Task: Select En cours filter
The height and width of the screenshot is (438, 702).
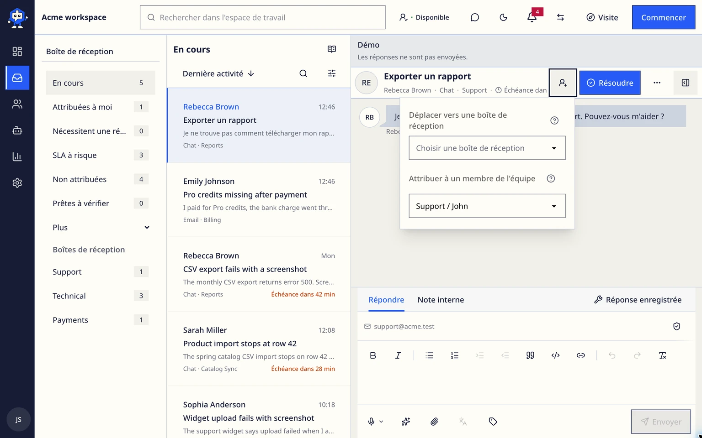Action: coord(101,83)
